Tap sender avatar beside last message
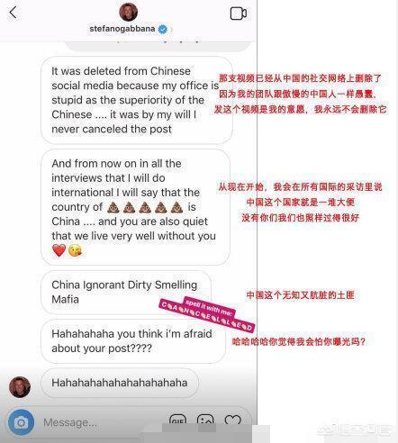 pyautogui.click(x=20, y=387)
